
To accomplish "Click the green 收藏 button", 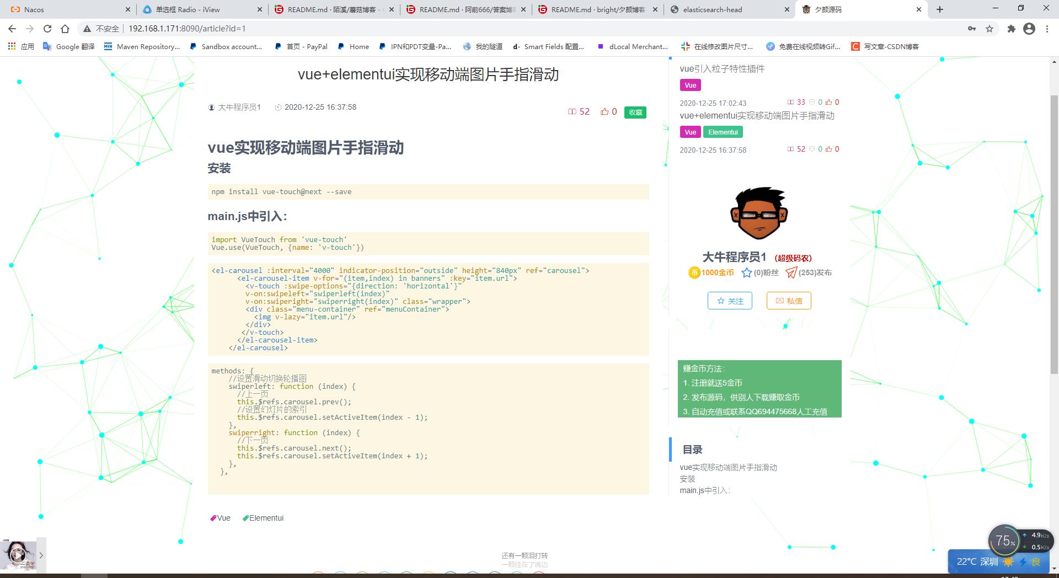I will coord(635,112).
